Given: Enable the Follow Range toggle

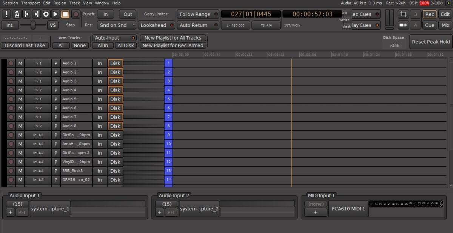Looking at the screenshot, I should click(x=198, y=14).
